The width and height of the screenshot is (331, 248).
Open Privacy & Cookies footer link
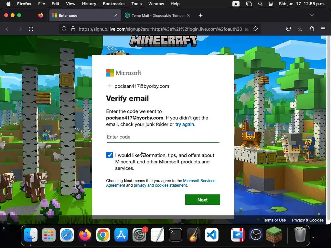click(x=308, y=220)
